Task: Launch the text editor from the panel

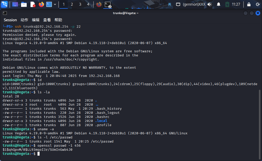Action: [x=33, y=4]
